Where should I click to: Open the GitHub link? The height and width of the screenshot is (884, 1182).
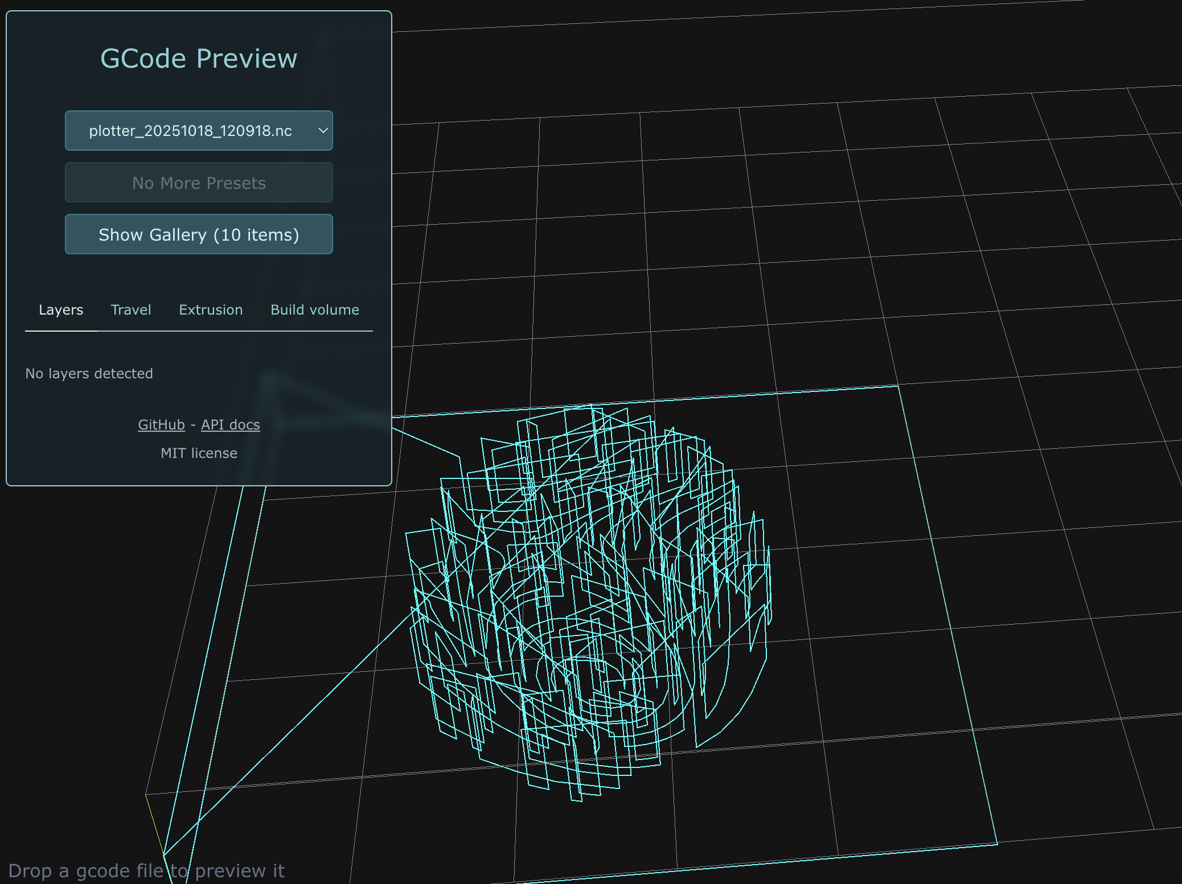coord(161,424)
